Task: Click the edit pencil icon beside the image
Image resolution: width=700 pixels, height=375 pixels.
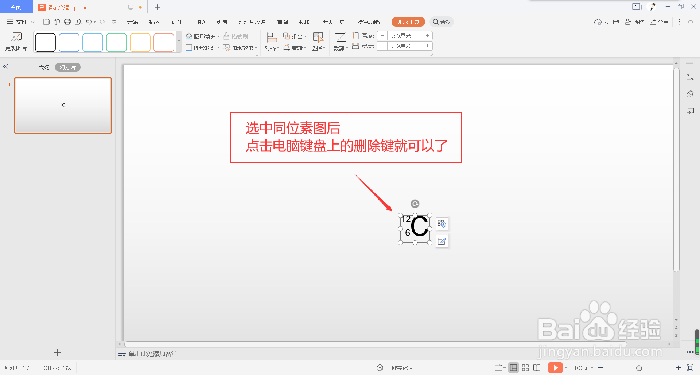Action: (442, 241)
